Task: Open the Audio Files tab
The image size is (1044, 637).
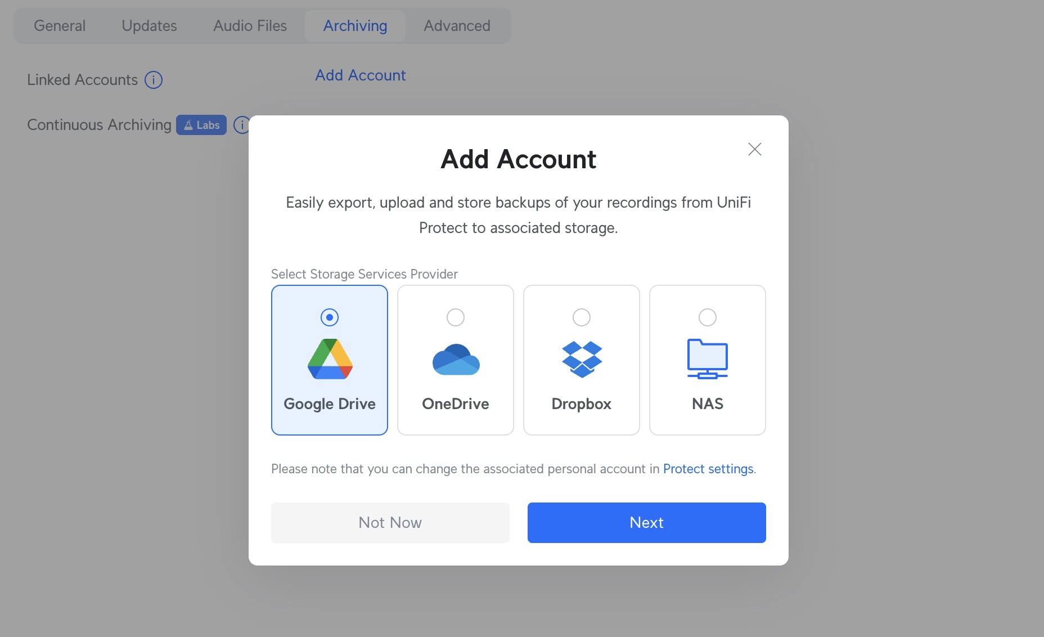Action: pyautogui.click(x=250, y=26)
